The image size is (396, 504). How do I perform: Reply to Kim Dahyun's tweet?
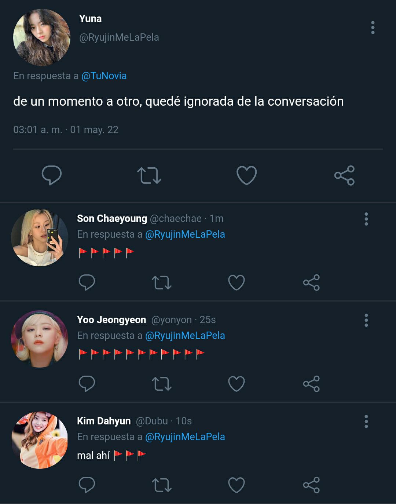pyautogui.click(x=87, y=485)
